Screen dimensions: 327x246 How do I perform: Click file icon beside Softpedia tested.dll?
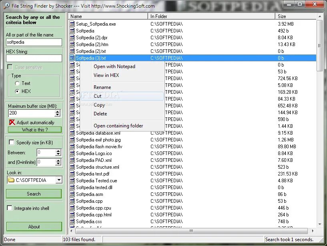(72, 188)
